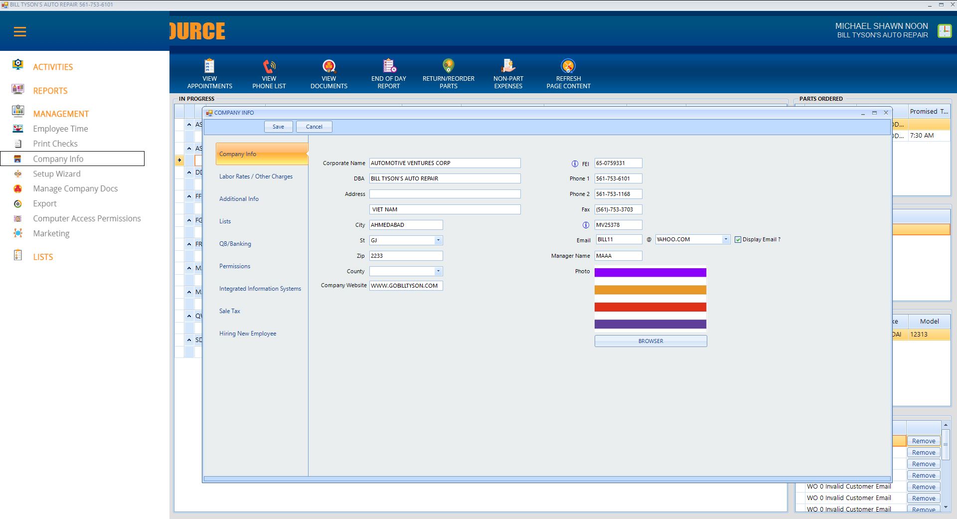
Task: Click the Save button
Action: point(278,127)
